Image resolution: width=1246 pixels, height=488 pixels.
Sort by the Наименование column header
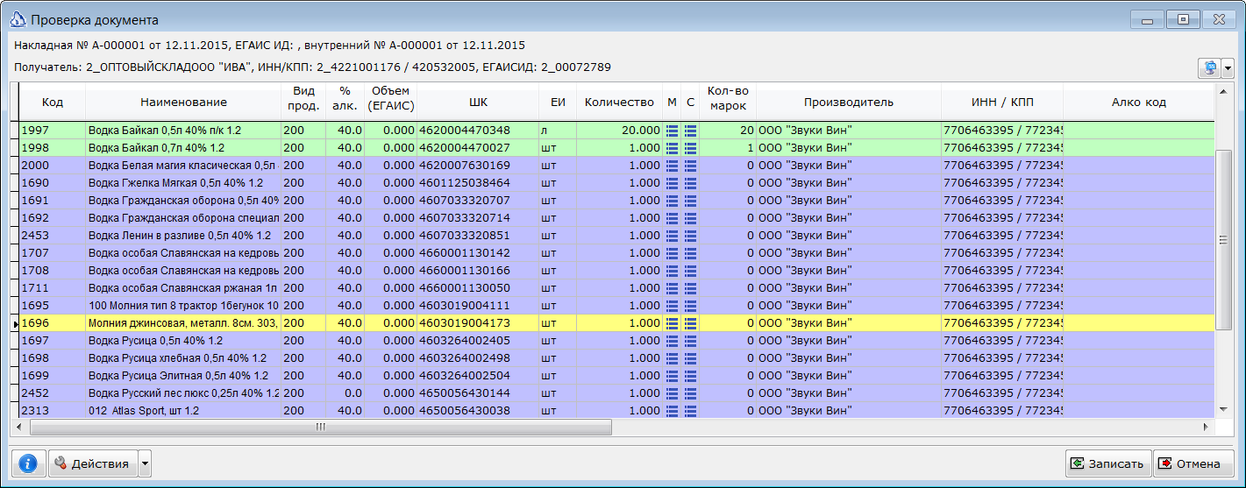coord(183,102)
